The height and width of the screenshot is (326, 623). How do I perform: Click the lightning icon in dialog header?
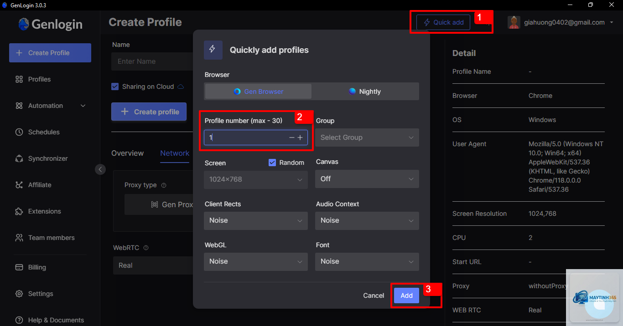213,50
